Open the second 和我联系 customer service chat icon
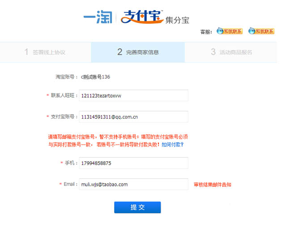This screenshot has height=226, width=286. click(261, 31)
